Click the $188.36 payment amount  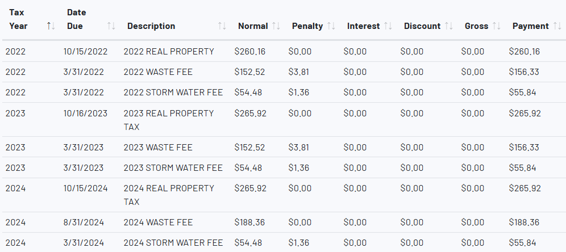[525, 222]
